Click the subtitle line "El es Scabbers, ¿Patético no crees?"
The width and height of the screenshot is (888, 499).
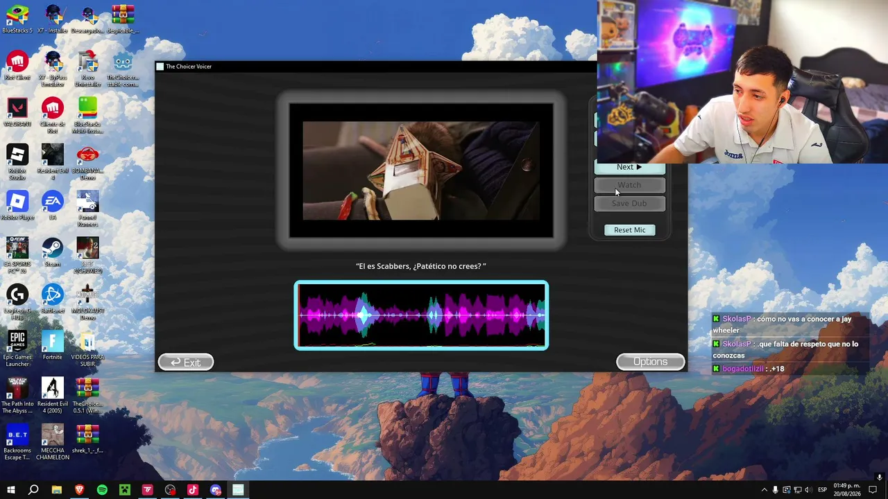click(420, 266)
